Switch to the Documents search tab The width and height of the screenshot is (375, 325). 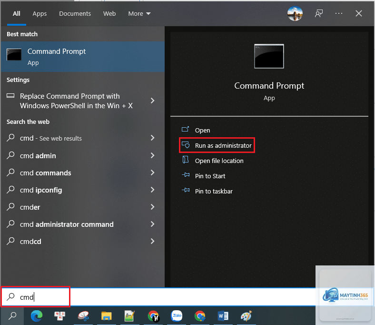pos(75,14)
